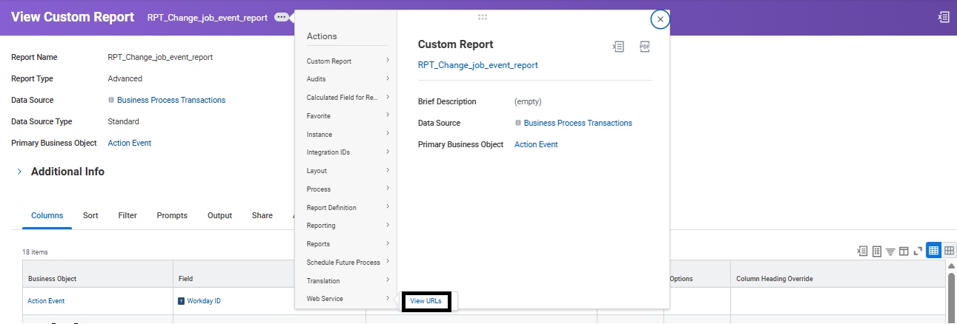The height and width of the screenshot is (324, 957).
Task: Click the RPT_Change_job_event_report title in the header
Action: 208,18
